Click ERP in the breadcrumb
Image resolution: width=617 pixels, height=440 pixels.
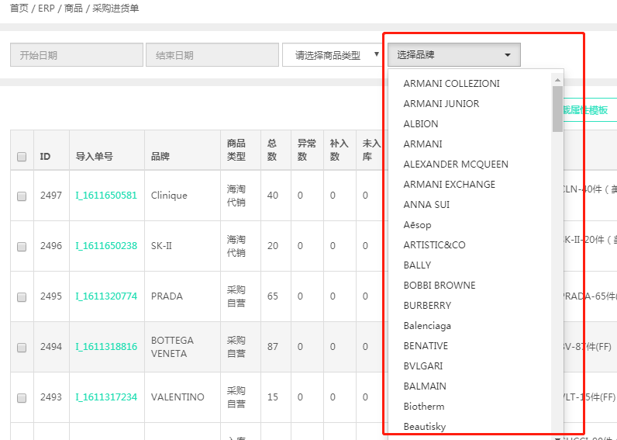(x=46, y=9)
